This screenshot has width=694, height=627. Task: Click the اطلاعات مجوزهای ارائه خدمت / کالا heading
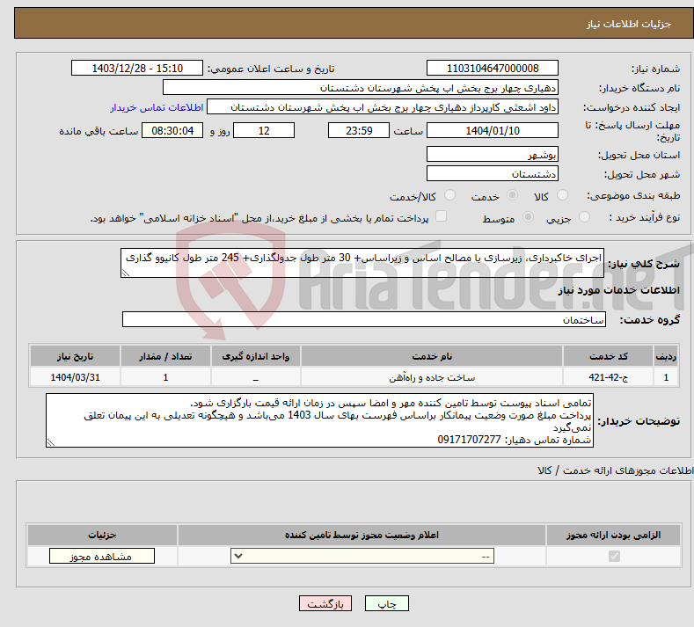615,470
